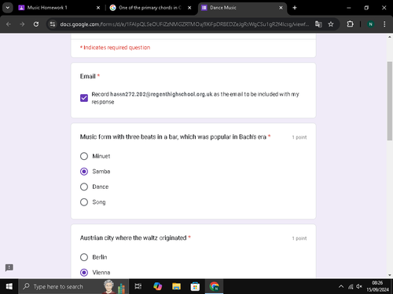This screenshot has width=393, height=294.
Task: Close the Google search tab
Action: (x=189, y=8)
